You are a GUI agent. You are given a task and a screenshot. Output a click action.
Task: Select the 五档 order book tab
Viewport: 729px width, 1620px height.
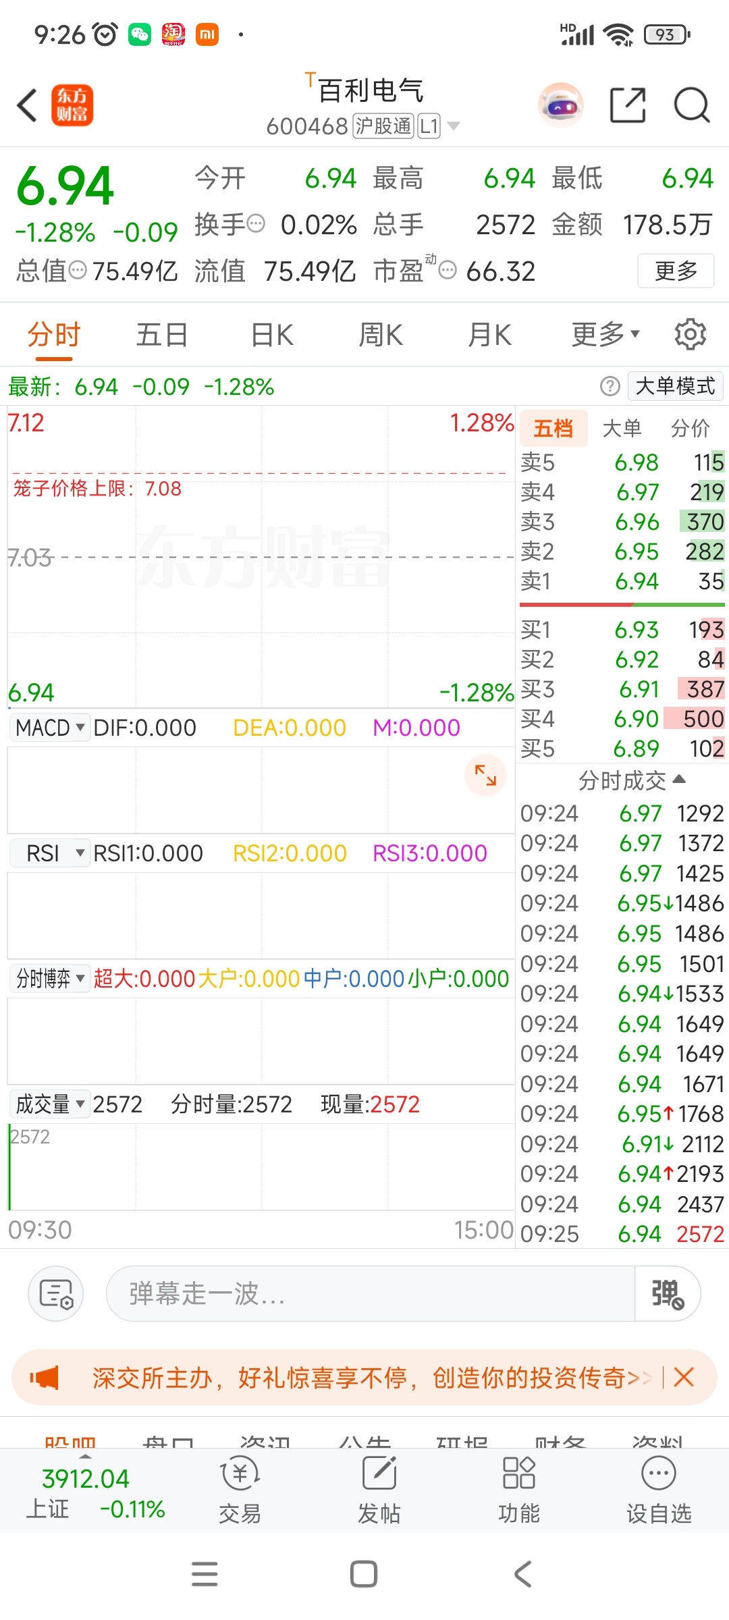tap(553, 428)
